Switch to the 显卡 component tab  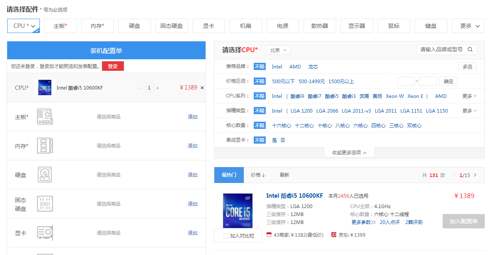(x=208, y=26)
